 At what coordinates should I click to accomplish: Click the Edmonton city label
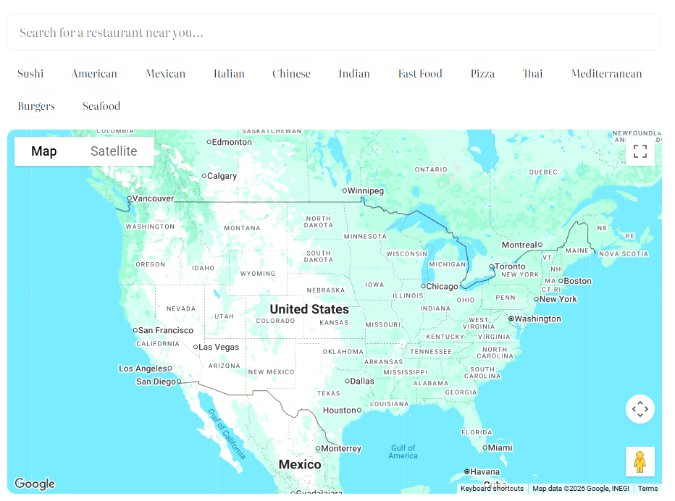[x=232, y=142]
